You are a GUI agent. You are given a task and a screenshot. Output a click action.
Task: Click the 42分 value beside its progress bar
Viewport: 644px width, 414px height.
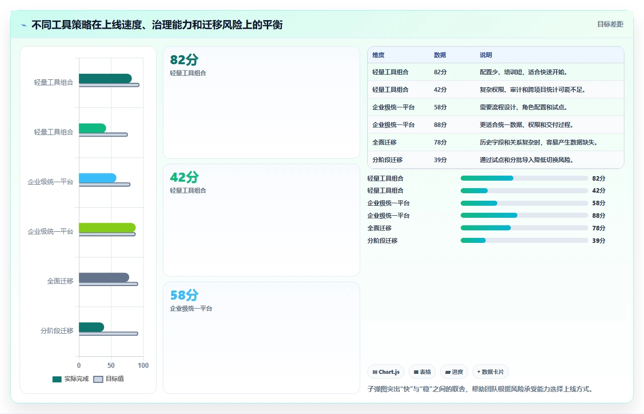pyautogui.click(x=599, y=191)
